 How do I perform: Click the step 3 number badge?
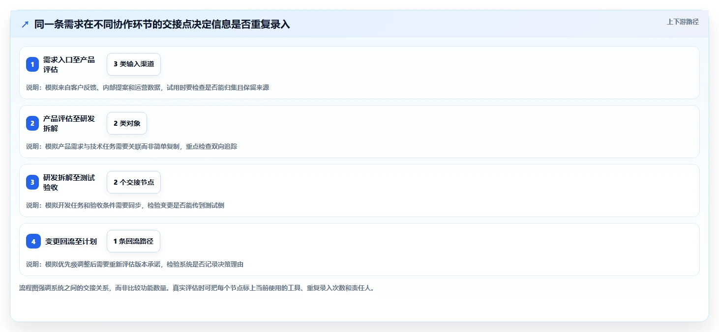click(32, 182)
